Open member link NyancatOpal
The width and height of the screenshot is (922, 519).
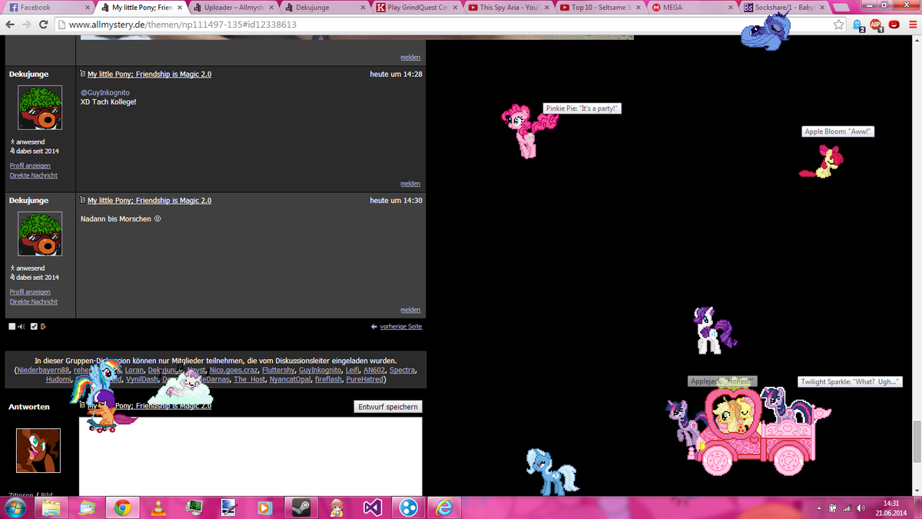(290, 380)
